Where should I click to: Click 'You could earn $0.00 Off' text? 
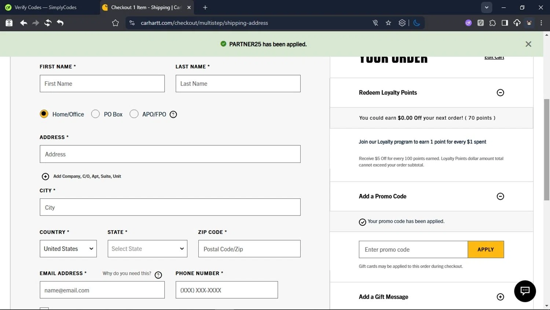[427, 118]
